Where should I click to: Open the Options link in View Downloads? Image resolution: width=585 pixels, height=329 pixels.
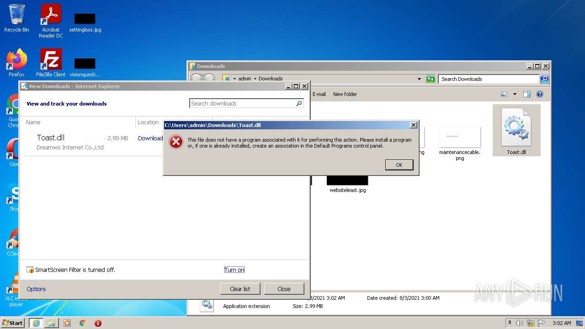pyautogui.click(x=36, y=289)
